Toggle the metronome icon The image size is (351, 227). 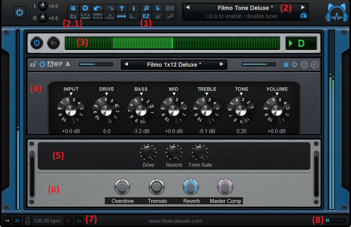pos(28,221)
